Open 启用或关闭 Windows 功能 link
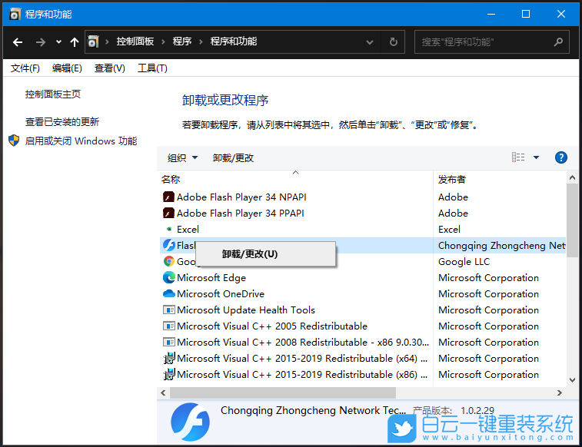 (x=81, y=141)
